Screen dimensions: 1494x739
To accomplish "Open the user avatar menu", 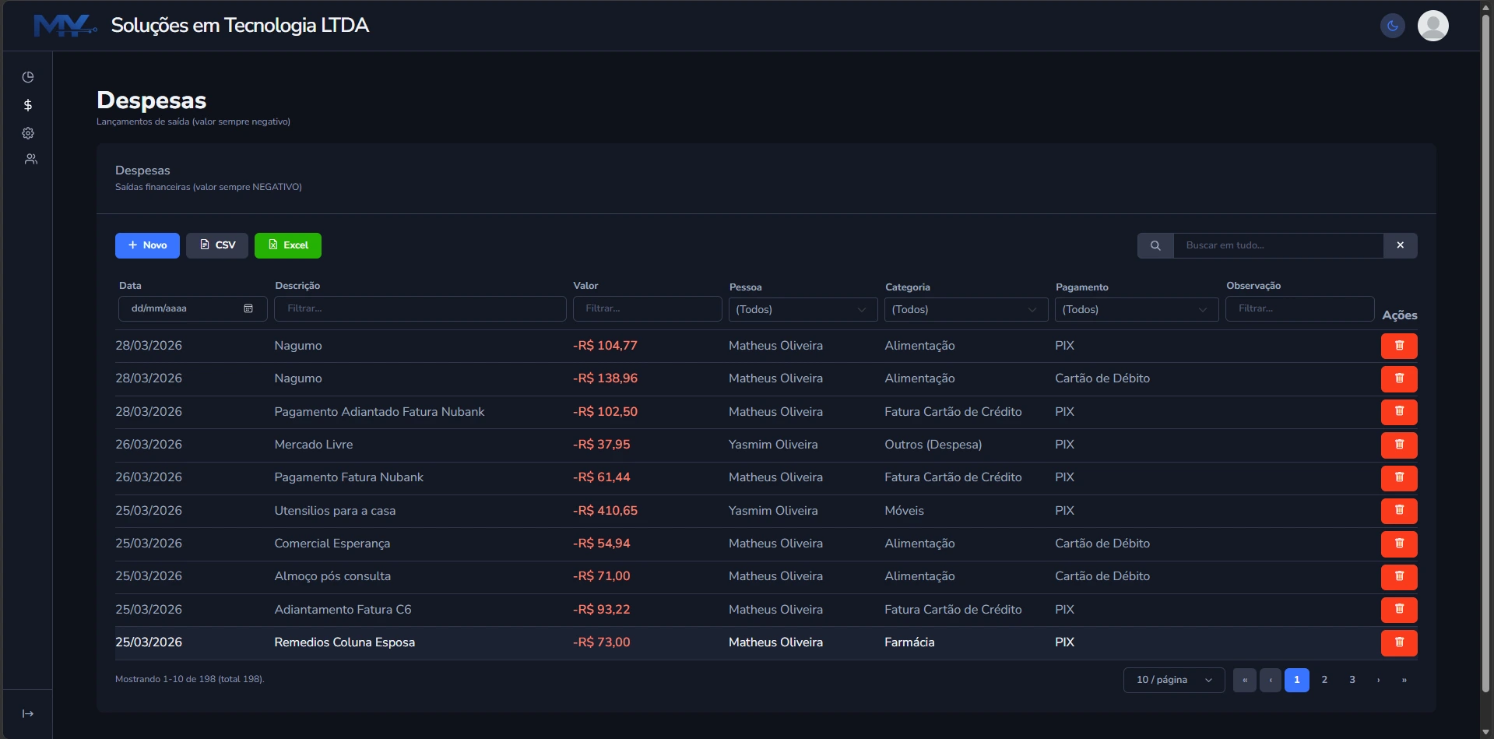I will 1432,26.
